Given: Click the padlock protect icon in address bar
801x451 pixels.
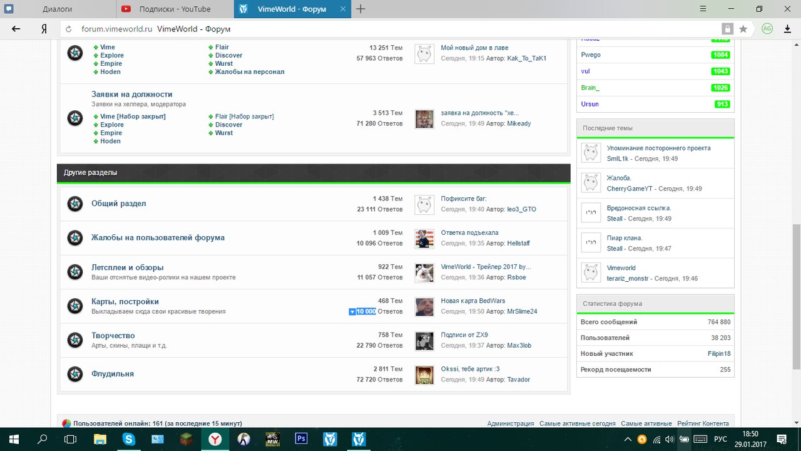Looking at the screenshot, I should click(x=727, y=29).
